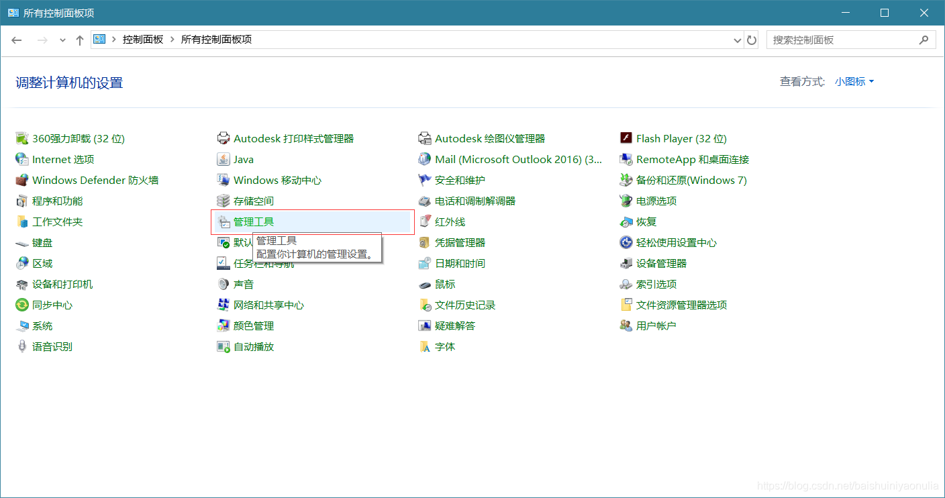Click the window system icon in the title bar

tap(13, 13)
